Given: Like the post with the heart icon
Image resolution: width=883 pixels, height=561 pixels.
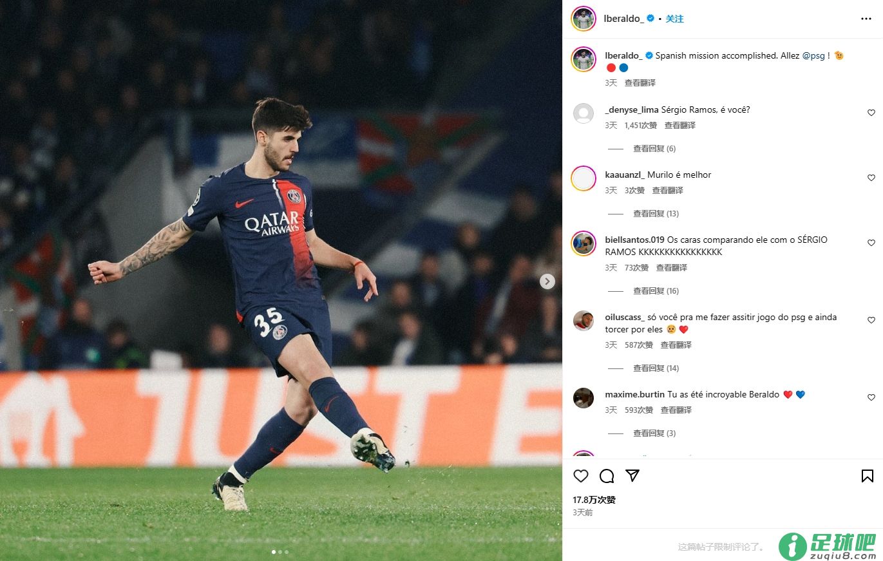Looking at the screenshot, I should (581, 476).
